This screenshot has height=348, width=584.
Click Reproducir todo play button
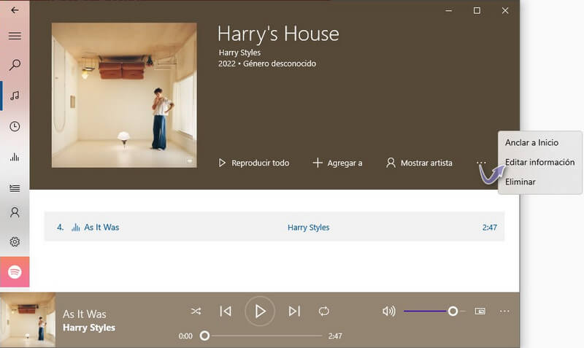pyautogui.click(x=253, y=163)
